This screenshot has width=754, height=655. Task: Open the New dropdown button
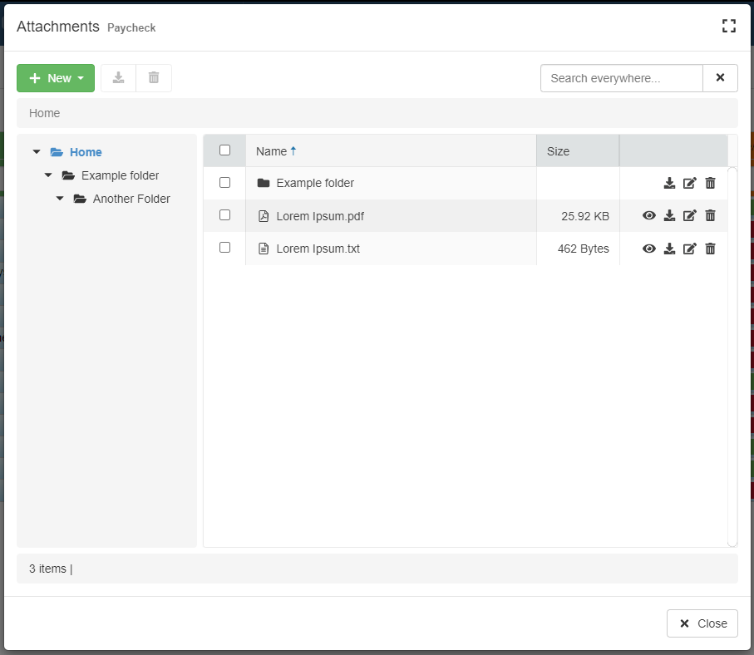pos(56,78)
